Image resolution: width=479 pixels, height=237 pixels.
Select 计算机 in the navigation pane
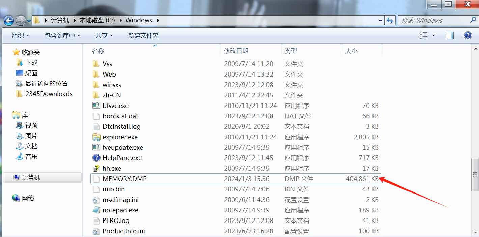[31, 178]
